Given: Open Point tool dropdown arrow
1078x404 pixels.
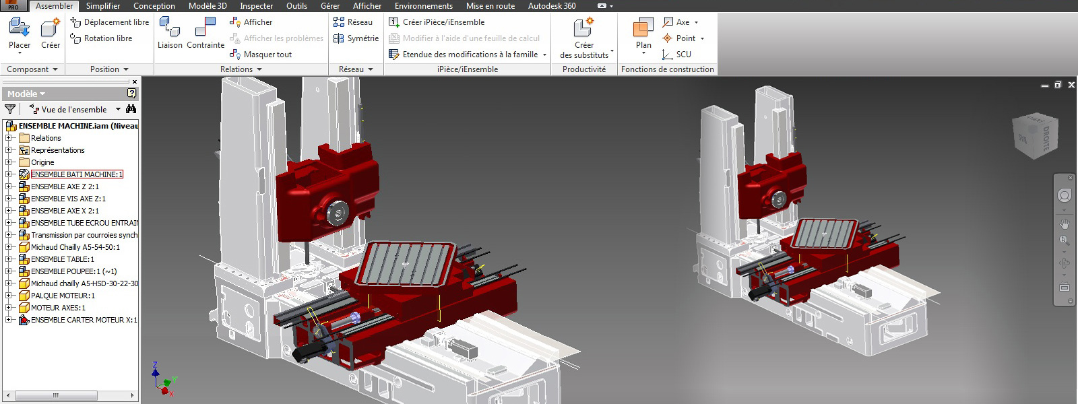Looking at the screenshot, I should pyautogui.click(x=702, y=38).
